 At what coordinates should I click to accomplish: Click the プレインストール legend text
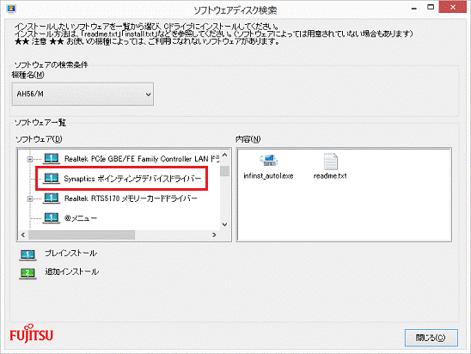point(71,253)
